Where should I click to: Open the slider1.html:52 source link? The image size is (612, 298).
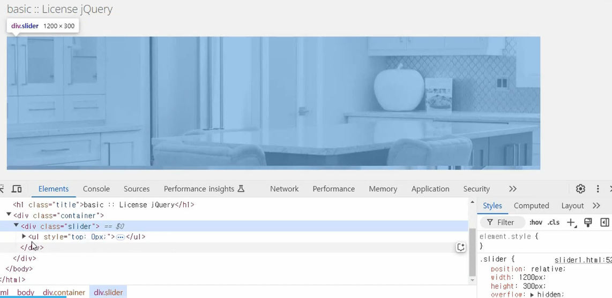583,260
